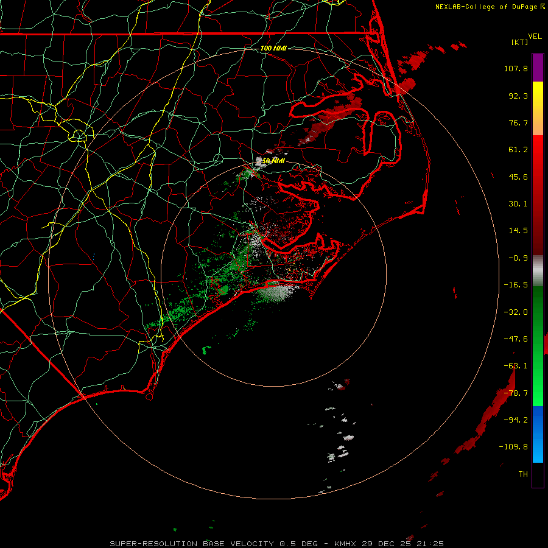Click the VEL legend title
This screenshot has height=548, width=548.
[535, 37]
